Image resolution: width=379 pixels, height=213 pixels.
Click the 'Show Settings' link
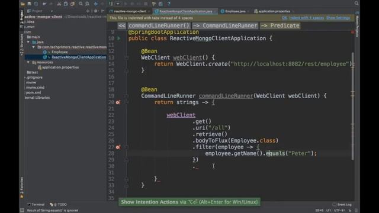tap(338, 18)
